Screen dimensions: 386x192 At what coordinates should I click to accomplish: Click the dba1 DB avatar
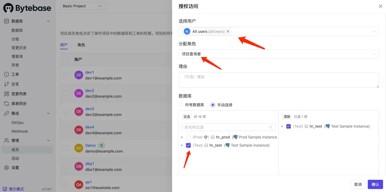79,166
